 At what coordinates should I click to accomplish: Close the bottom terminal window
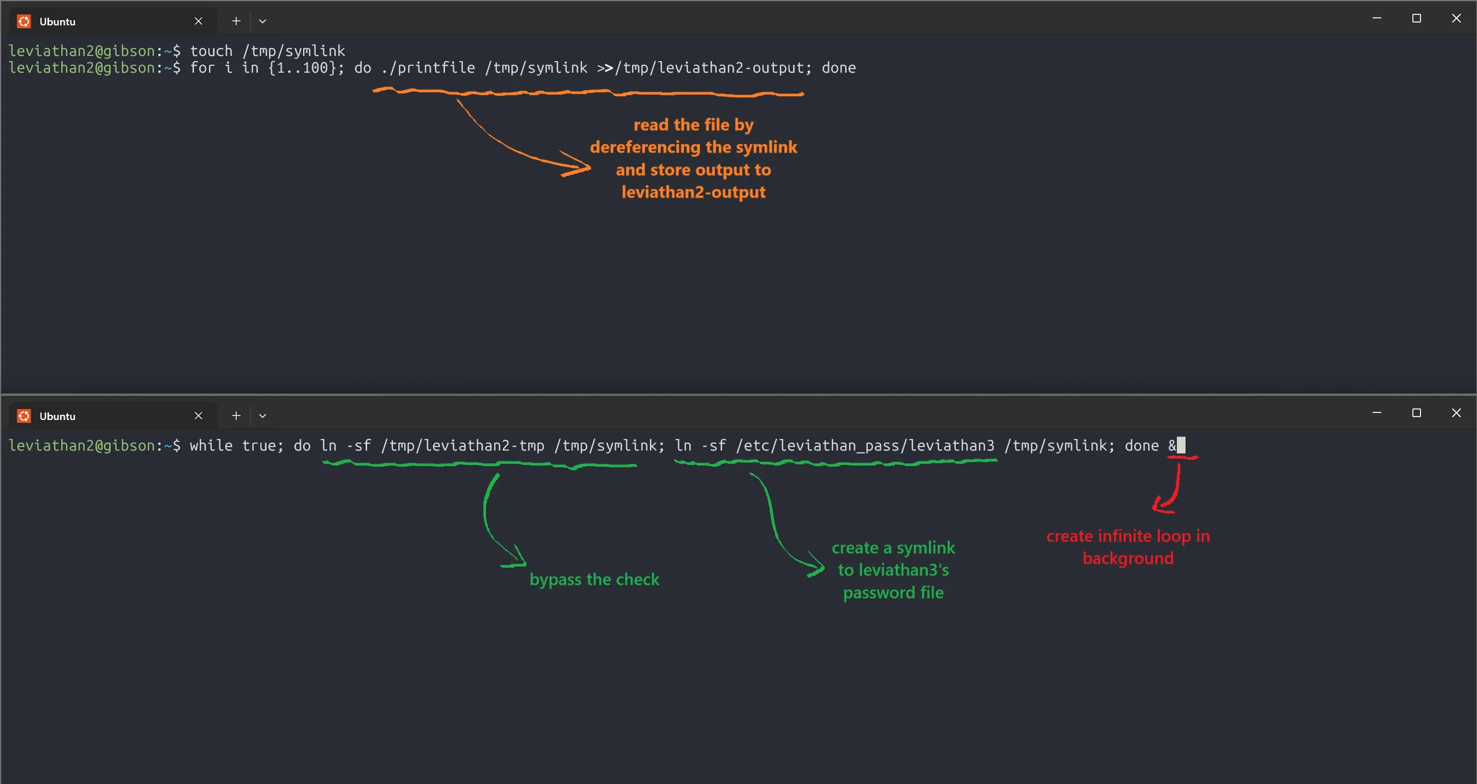point(1456,413)
